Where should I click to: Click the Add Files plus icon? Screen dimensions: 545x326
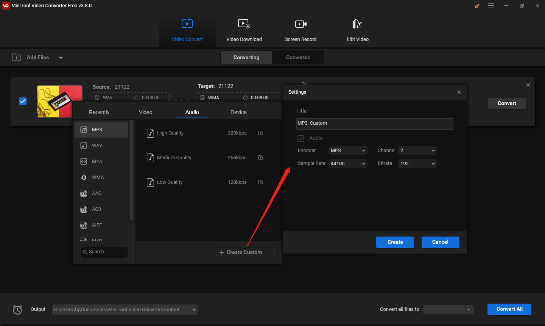click(x=17, y=57)
